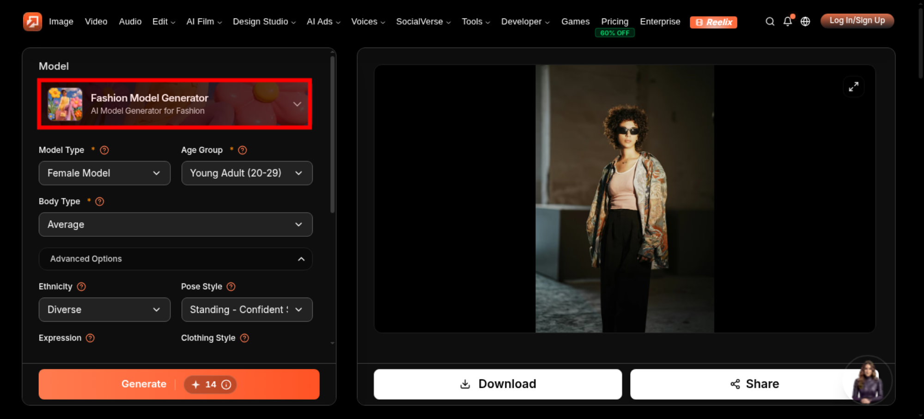Click the Age Group help icon

pyautogui.click(x=243, y=150)
